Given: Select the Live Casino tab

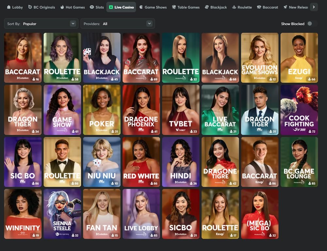Looking at the screenshot, I should click(x=121, y=7).
